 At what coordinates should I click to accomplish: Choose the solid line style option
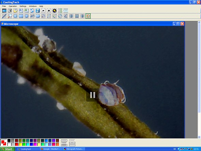click(72, 140)
